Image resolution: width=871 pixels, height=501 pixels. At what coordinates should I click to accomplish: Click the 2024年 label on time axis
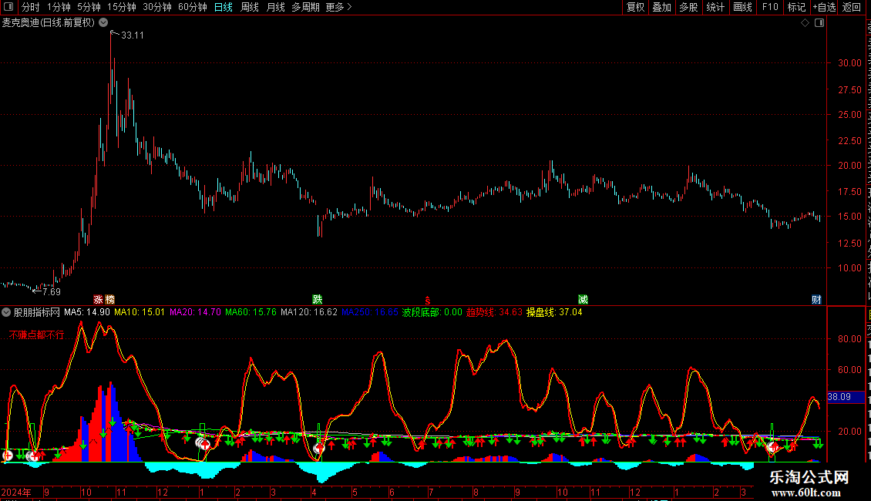pos(16,492)
